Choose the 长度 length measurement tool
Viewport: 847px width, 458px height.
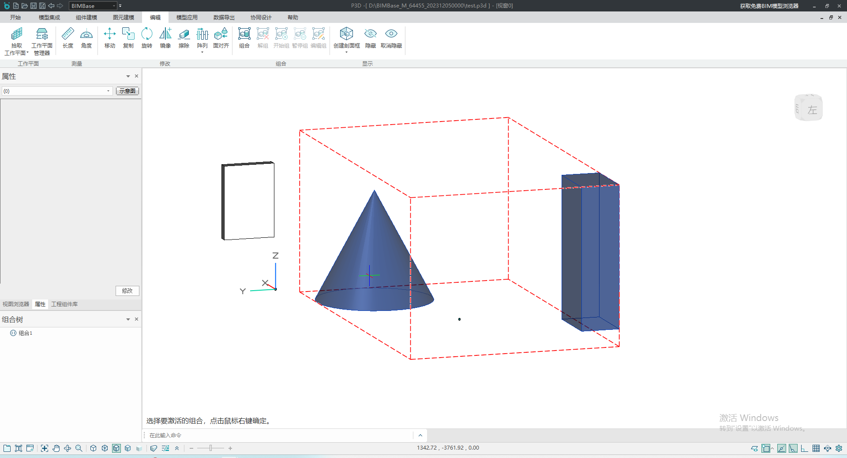68,37
